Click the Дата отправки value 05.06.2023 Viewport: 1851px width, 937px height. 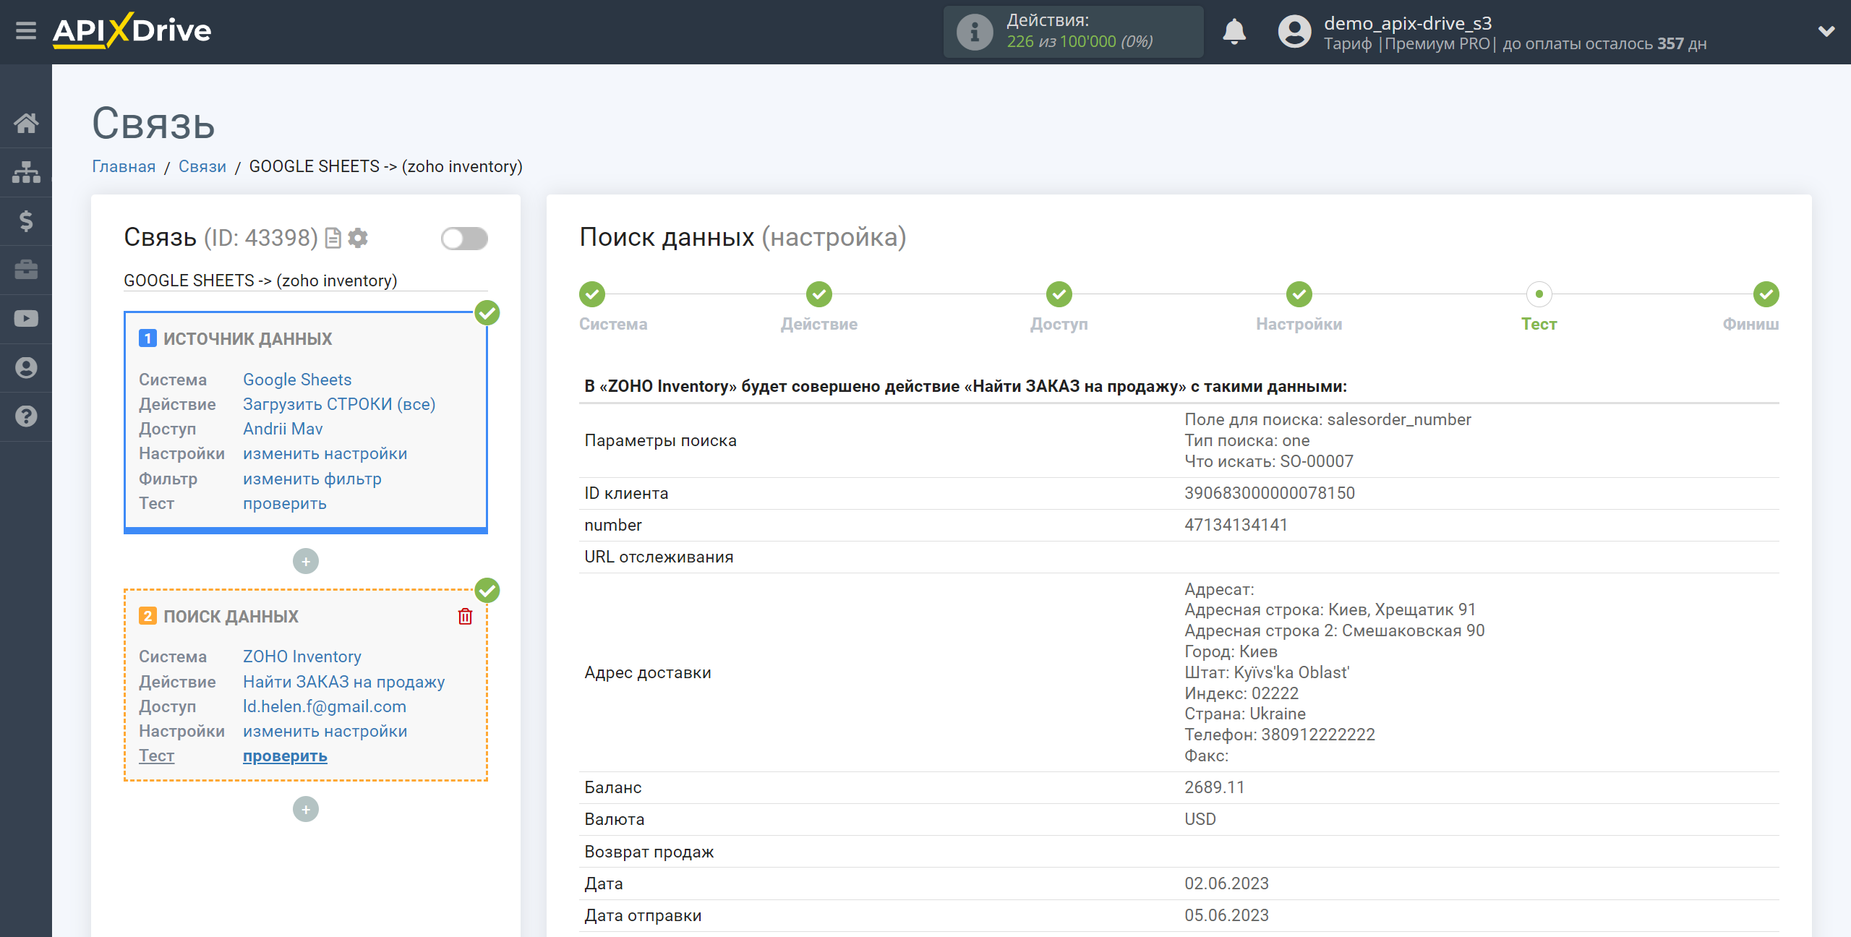click(1226, 915)
